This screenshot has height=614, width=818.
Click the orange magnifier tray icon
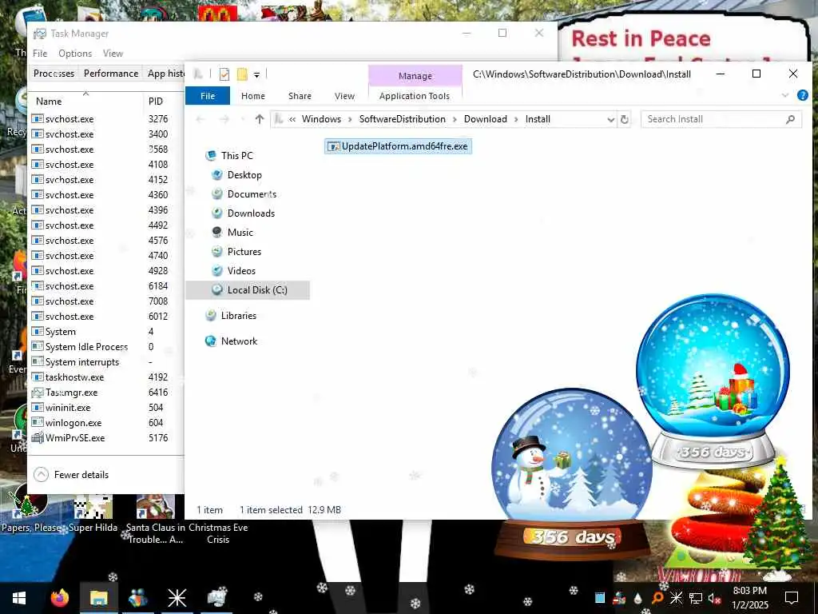tap(657, 598)
